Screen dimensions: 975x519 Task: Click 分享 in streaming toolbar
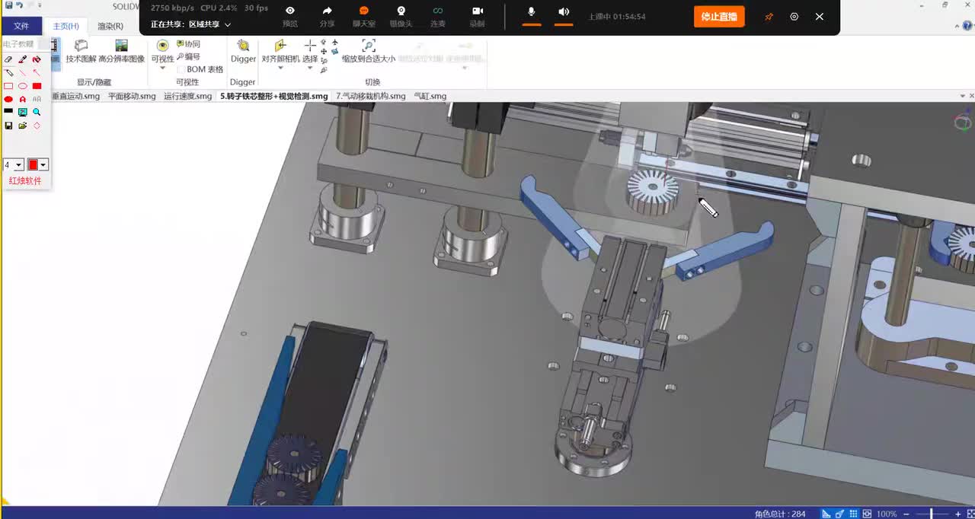point(327,16)
